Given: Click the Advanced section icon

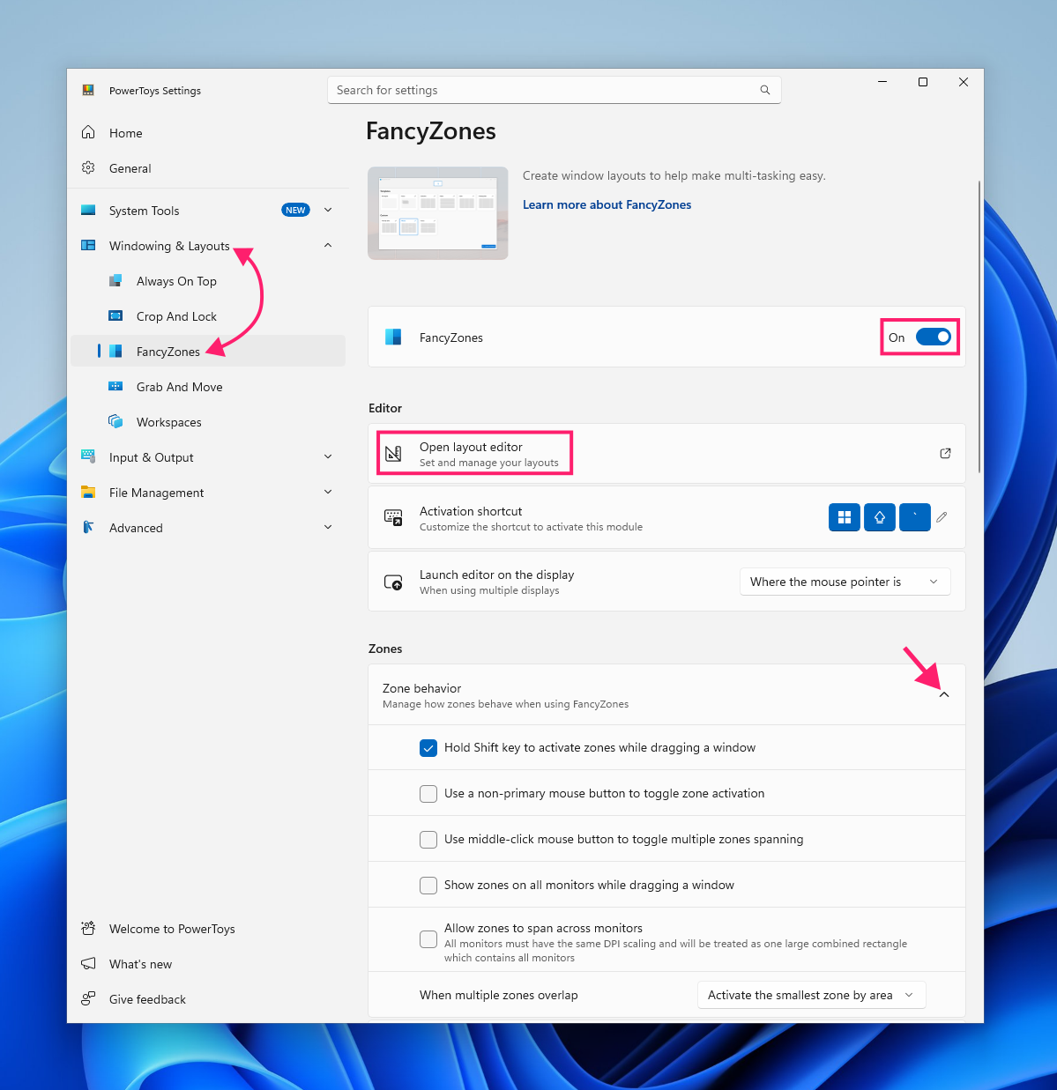Looking at the screenshot, I should 88,527.
